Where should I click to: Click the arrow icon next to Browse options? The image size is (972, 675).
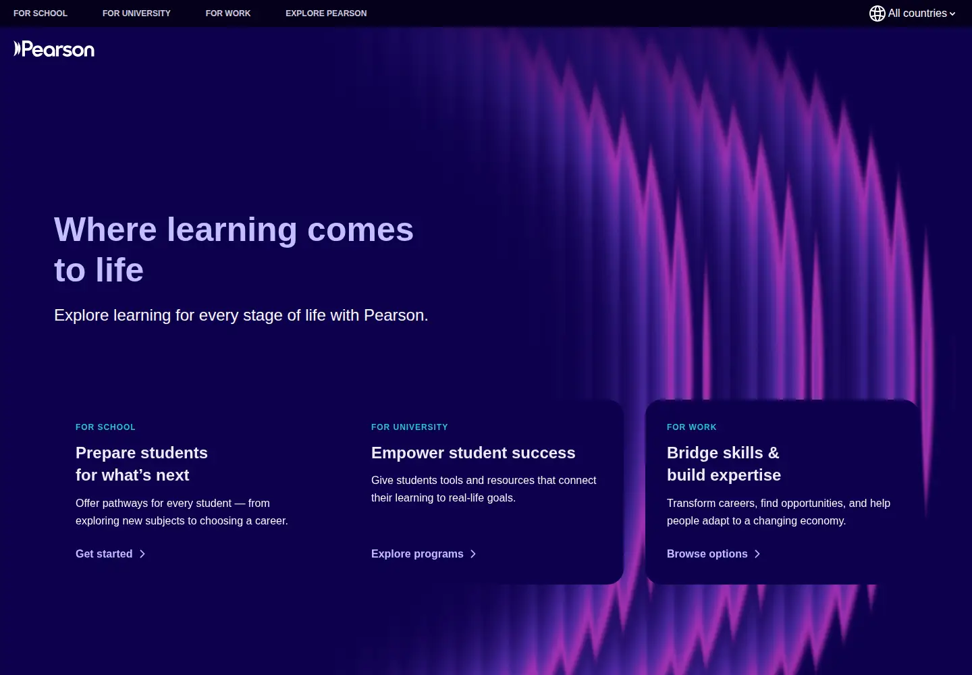(x=757, y=554)
